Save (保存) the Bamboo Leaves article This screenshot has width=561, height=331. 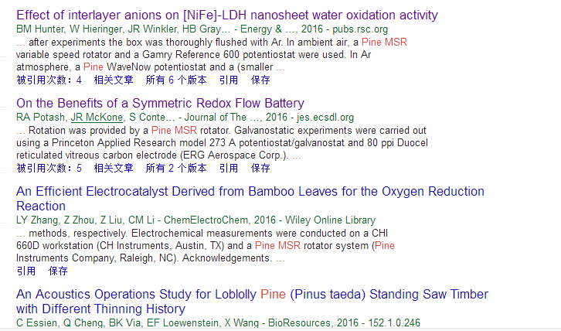pos(59,271)
